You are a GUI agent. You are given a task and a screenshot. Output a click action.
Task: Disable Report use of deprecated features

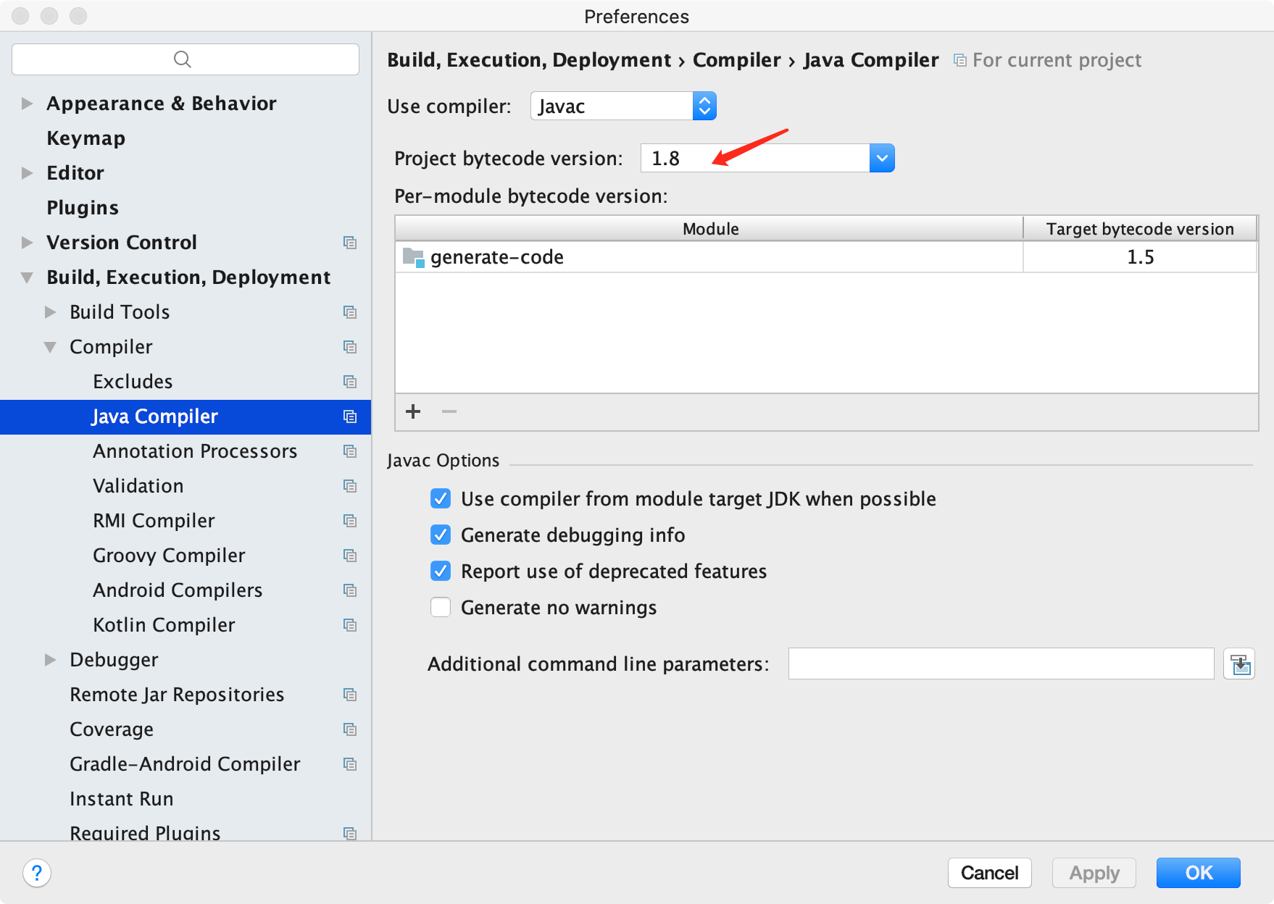click(x=440, y=571)
